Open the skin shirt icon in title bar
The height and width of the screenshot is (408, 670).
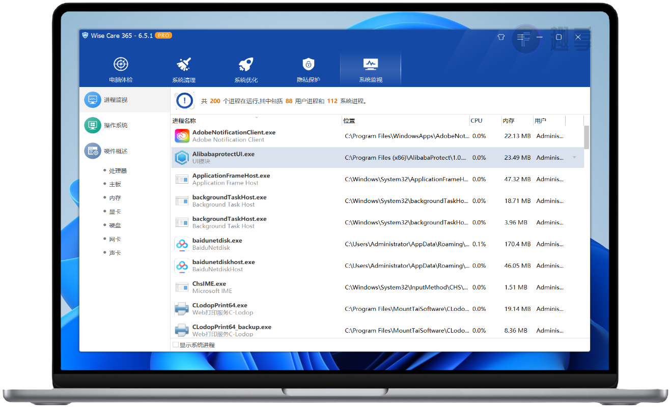pos(501,37)
